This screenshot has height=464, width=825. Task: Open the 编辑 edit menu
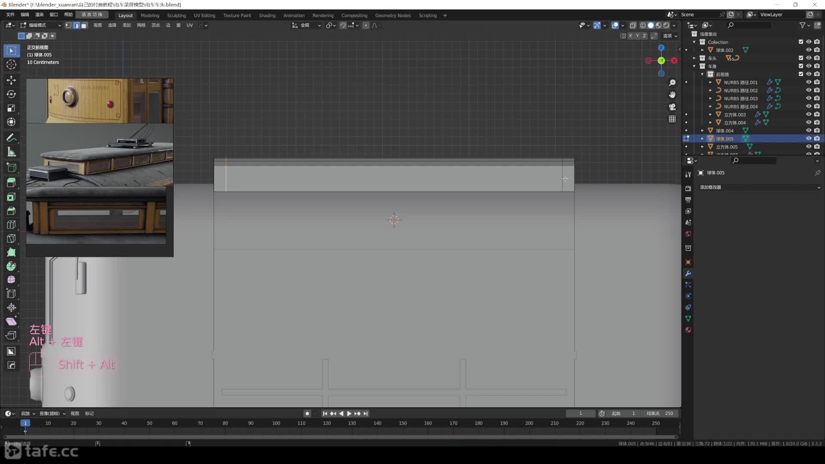pyautogui.click(x=25, y=15)
